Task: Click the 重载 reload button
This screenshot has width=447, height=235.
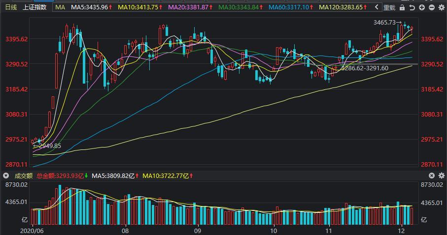Action: coord(389,7)
